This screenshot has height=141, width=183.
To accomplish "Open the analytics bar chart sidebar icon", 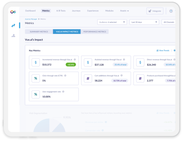I will [13, 35].
